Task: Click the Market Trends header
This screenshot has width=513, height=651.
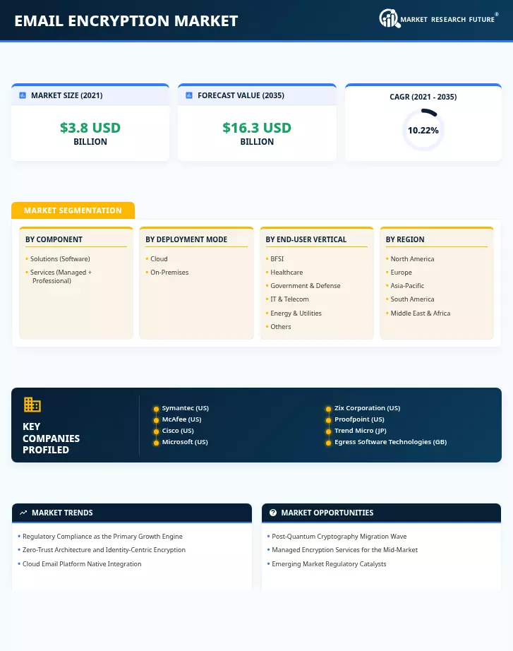Action: (x=132, y=513)
